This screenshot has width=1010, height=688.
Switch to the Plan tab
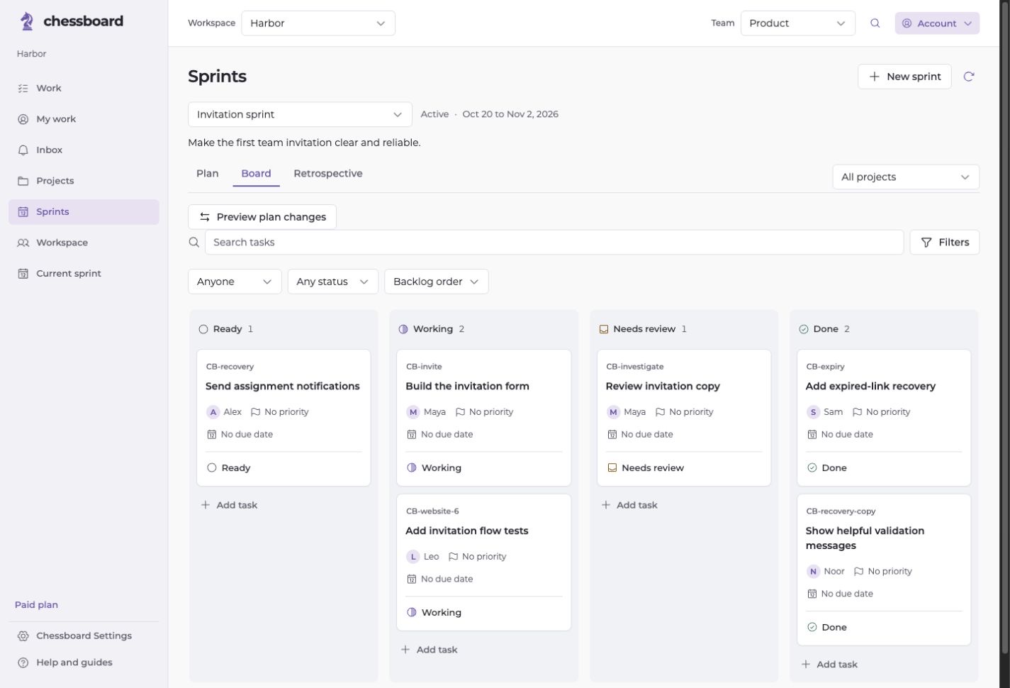208,174
